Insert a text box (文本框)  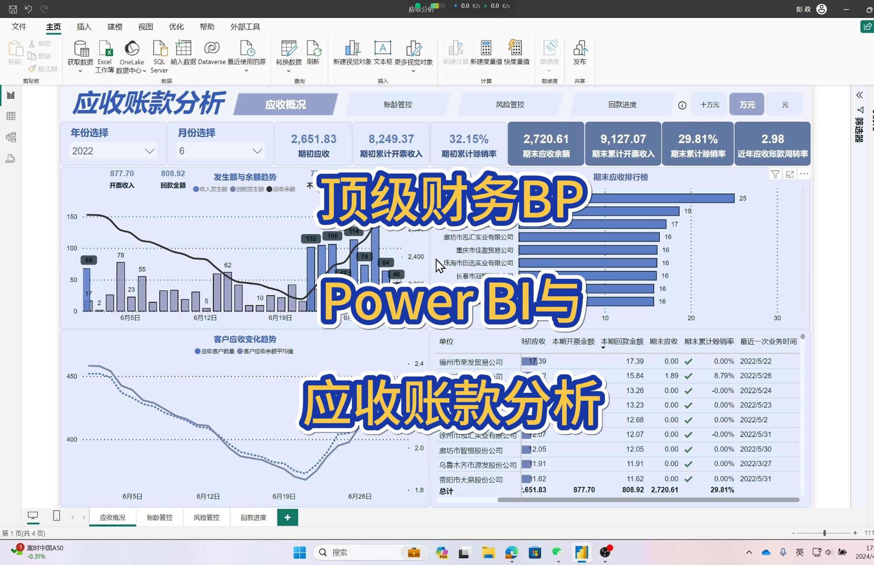click(x=383, y=53)
